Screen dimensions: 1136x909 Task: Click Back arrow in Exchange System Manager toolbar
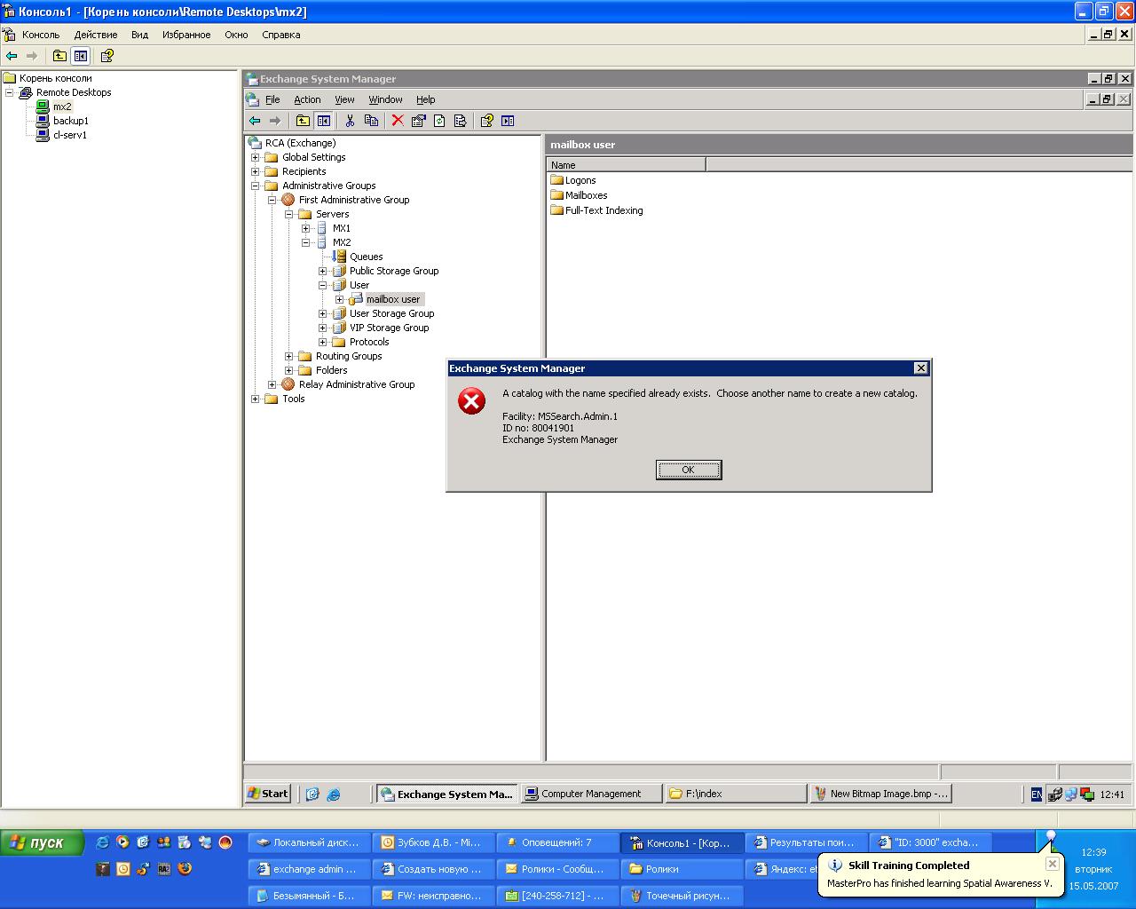coord(255,121)
